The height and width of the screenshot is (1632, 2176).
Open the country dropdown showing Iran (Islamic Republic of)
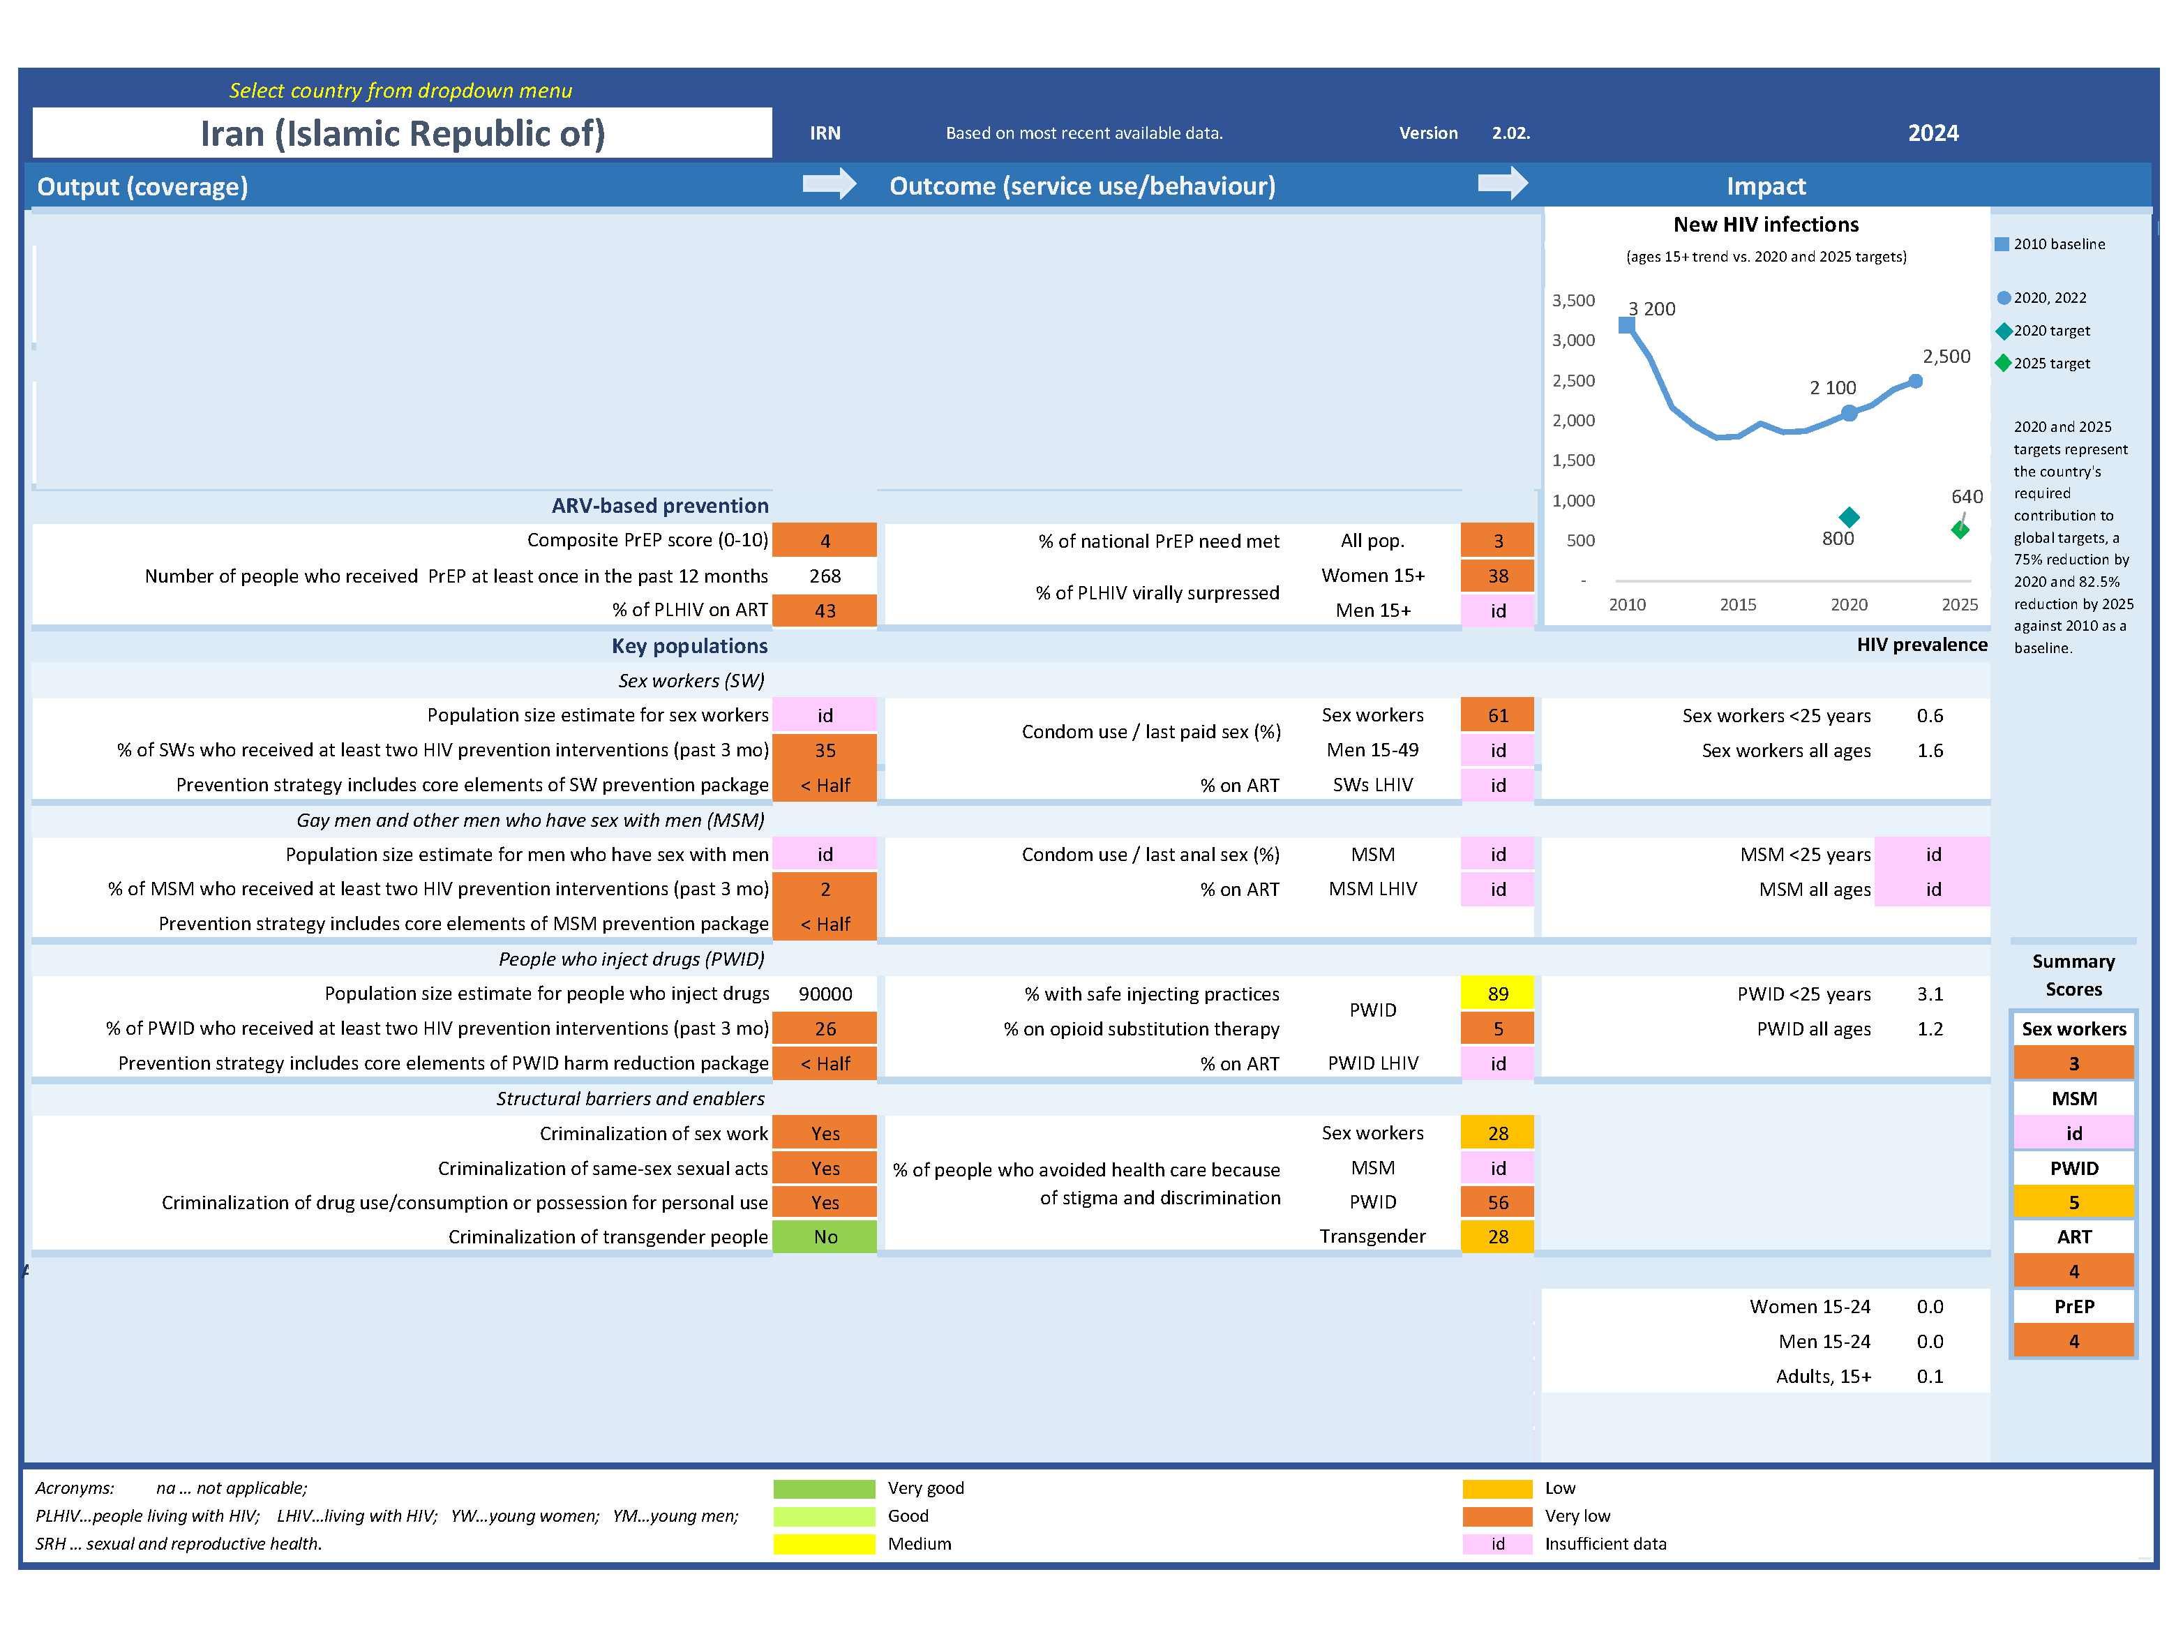[x=401, y=133]
